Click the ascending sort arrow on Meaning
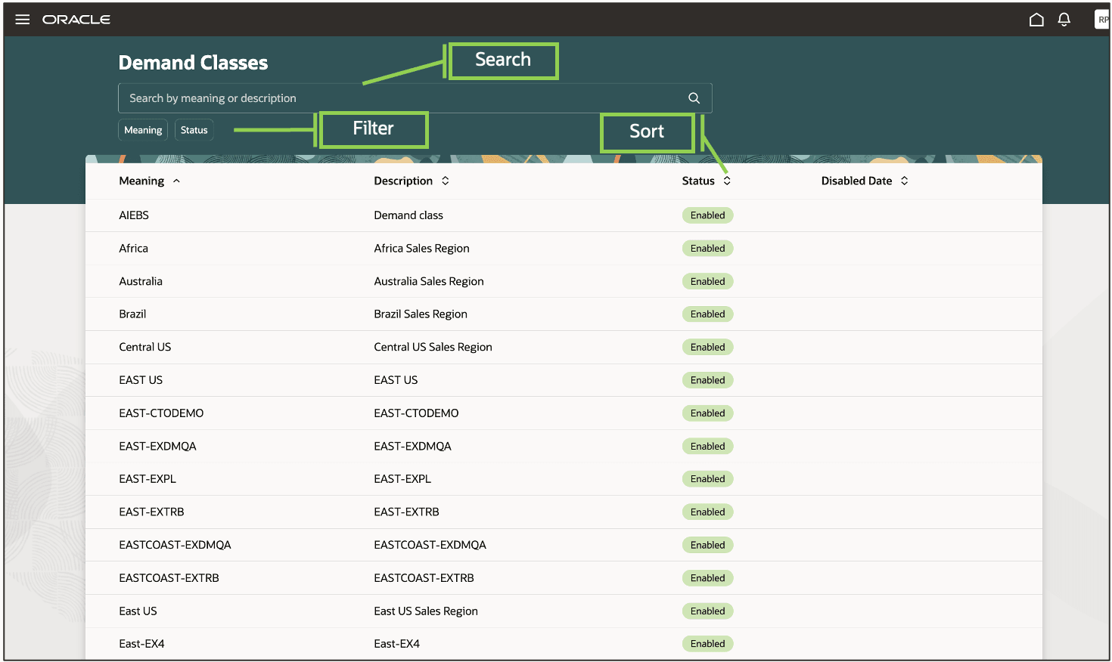1112x662 pixels. [177, 181]
